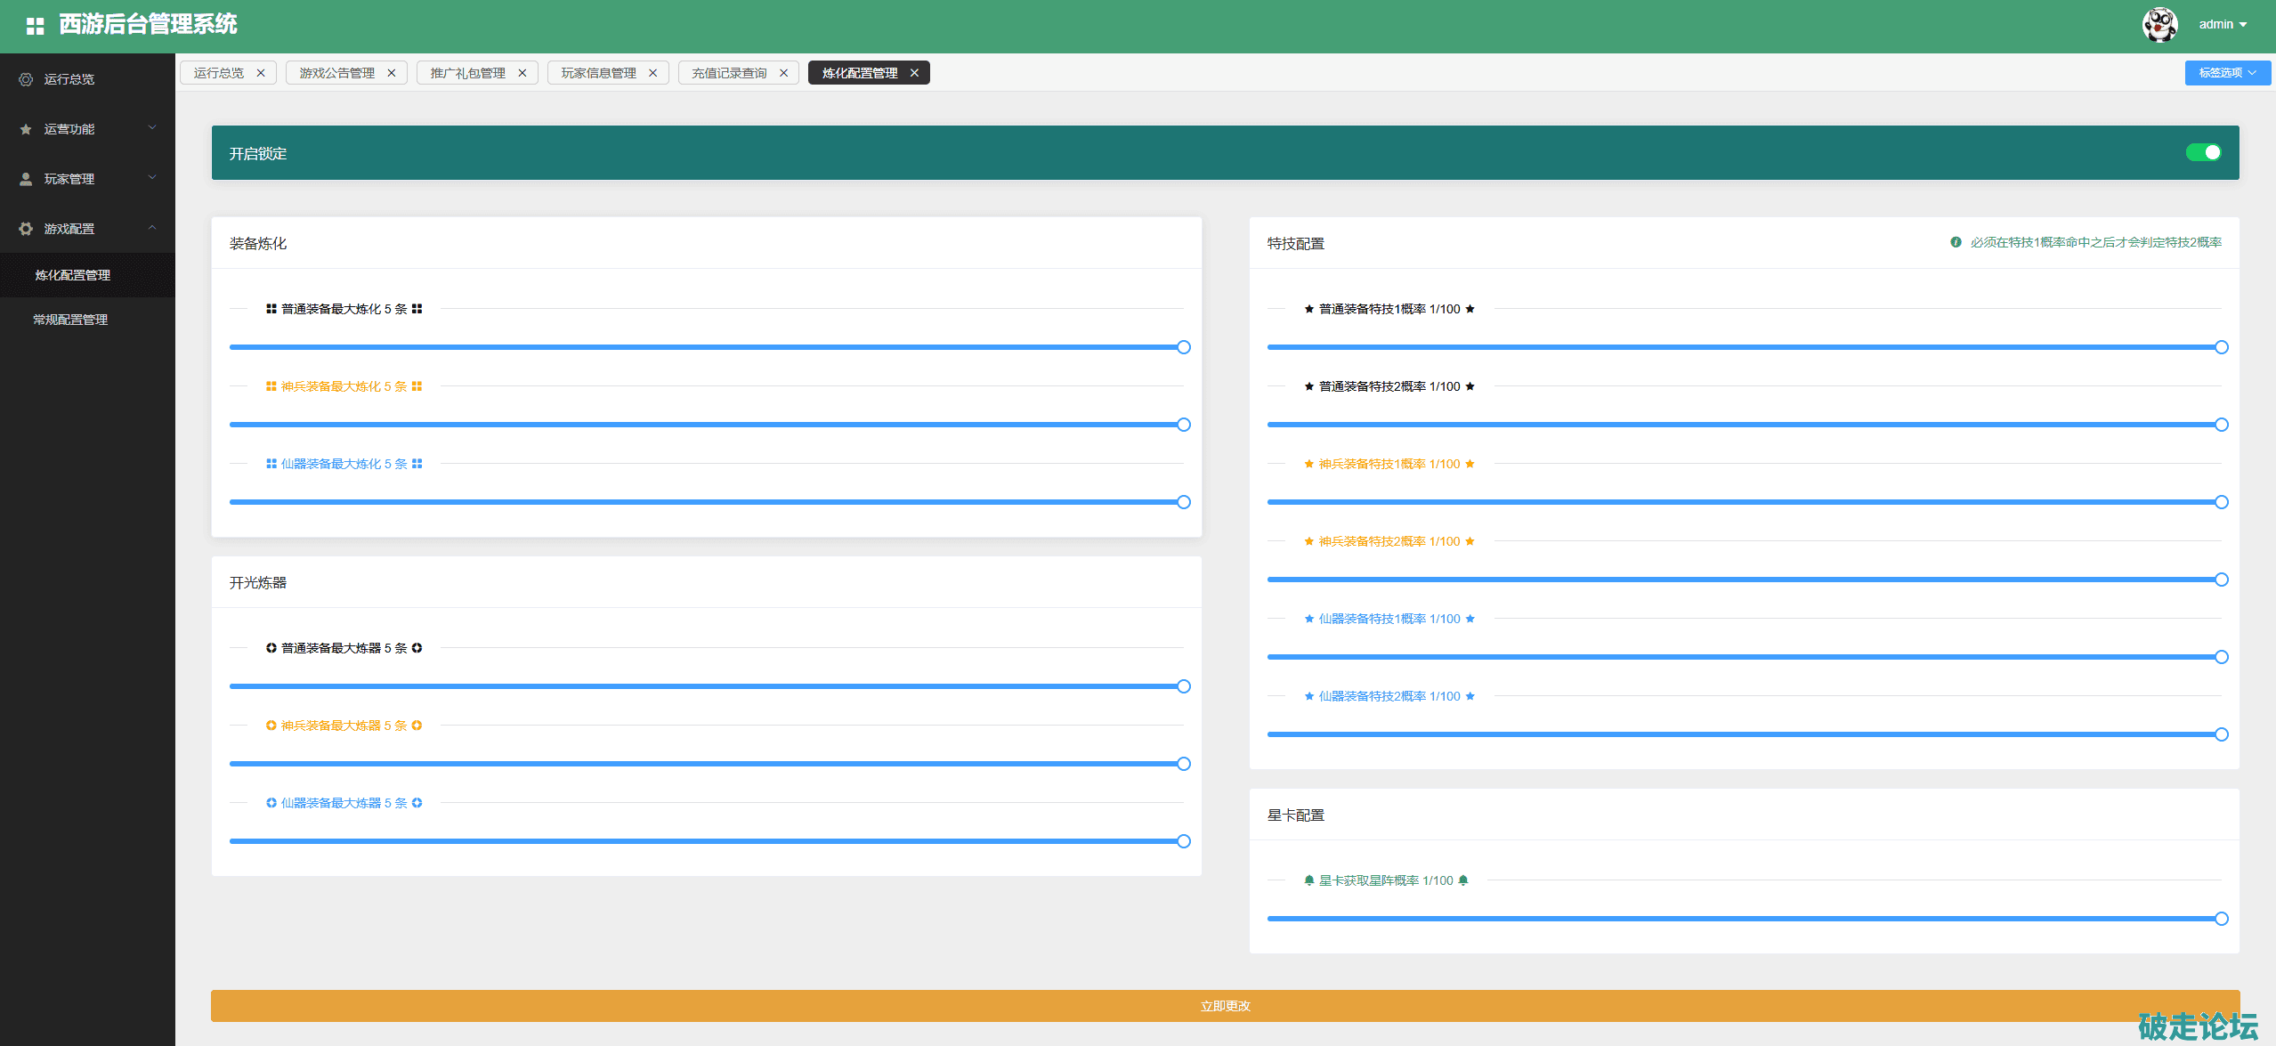Click the cog icon beside 游戏配置
The width and height of the screenshot is (2276, 1046).
click(x=26, y=229)
